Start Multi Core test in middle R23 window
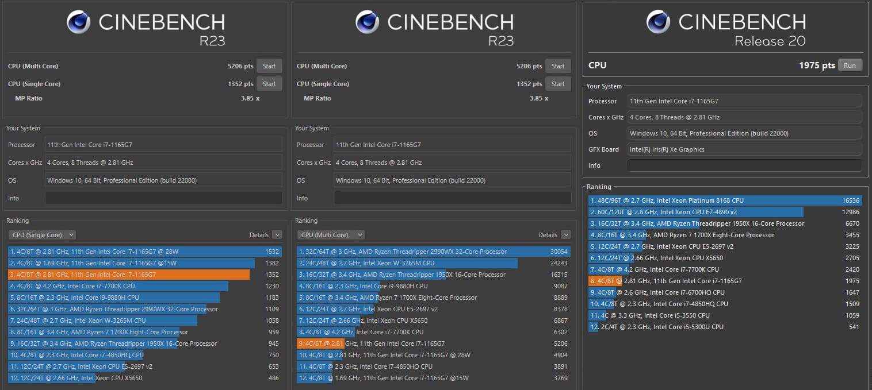The height and width of the screenshot is (390, 872). 558,66
